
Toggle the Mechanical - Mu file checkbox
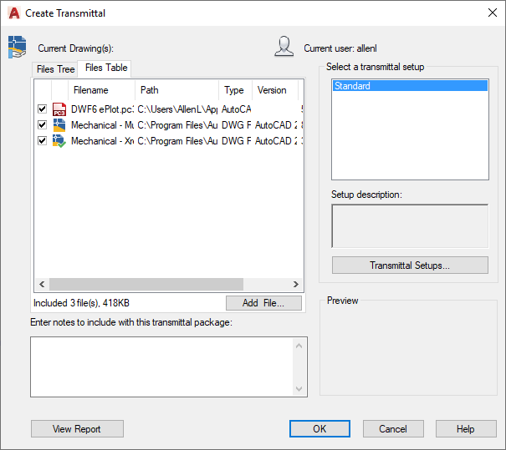42,125
